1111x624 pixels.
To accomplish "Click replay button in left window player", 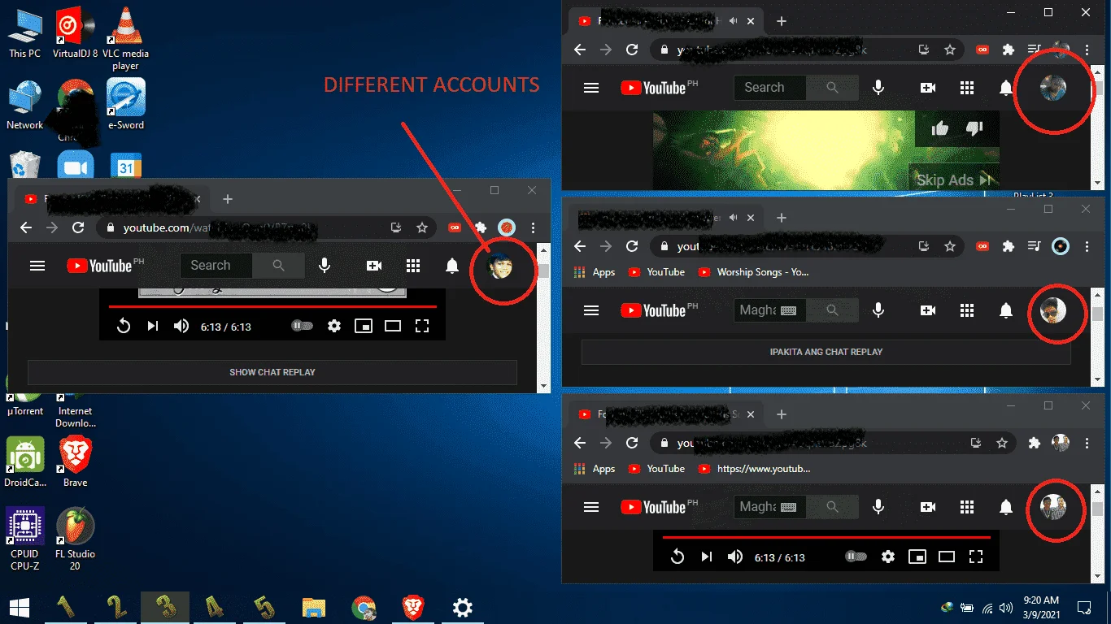I will (124, 326).
